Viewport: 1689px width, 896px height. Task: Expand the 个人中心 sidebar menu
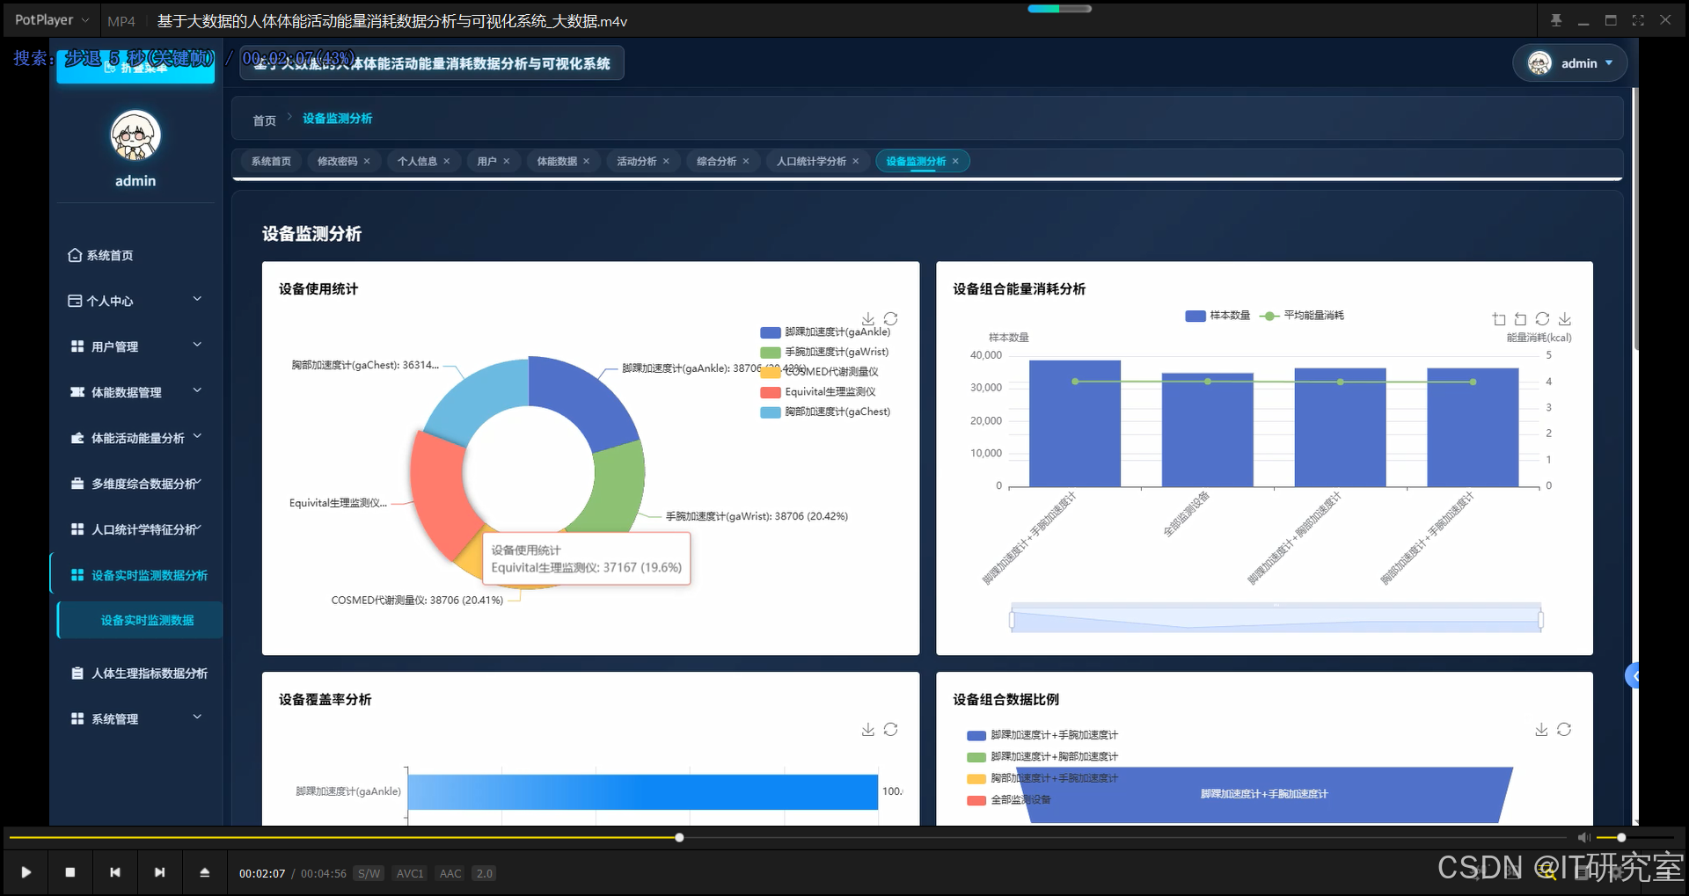(x=135, y=301)
